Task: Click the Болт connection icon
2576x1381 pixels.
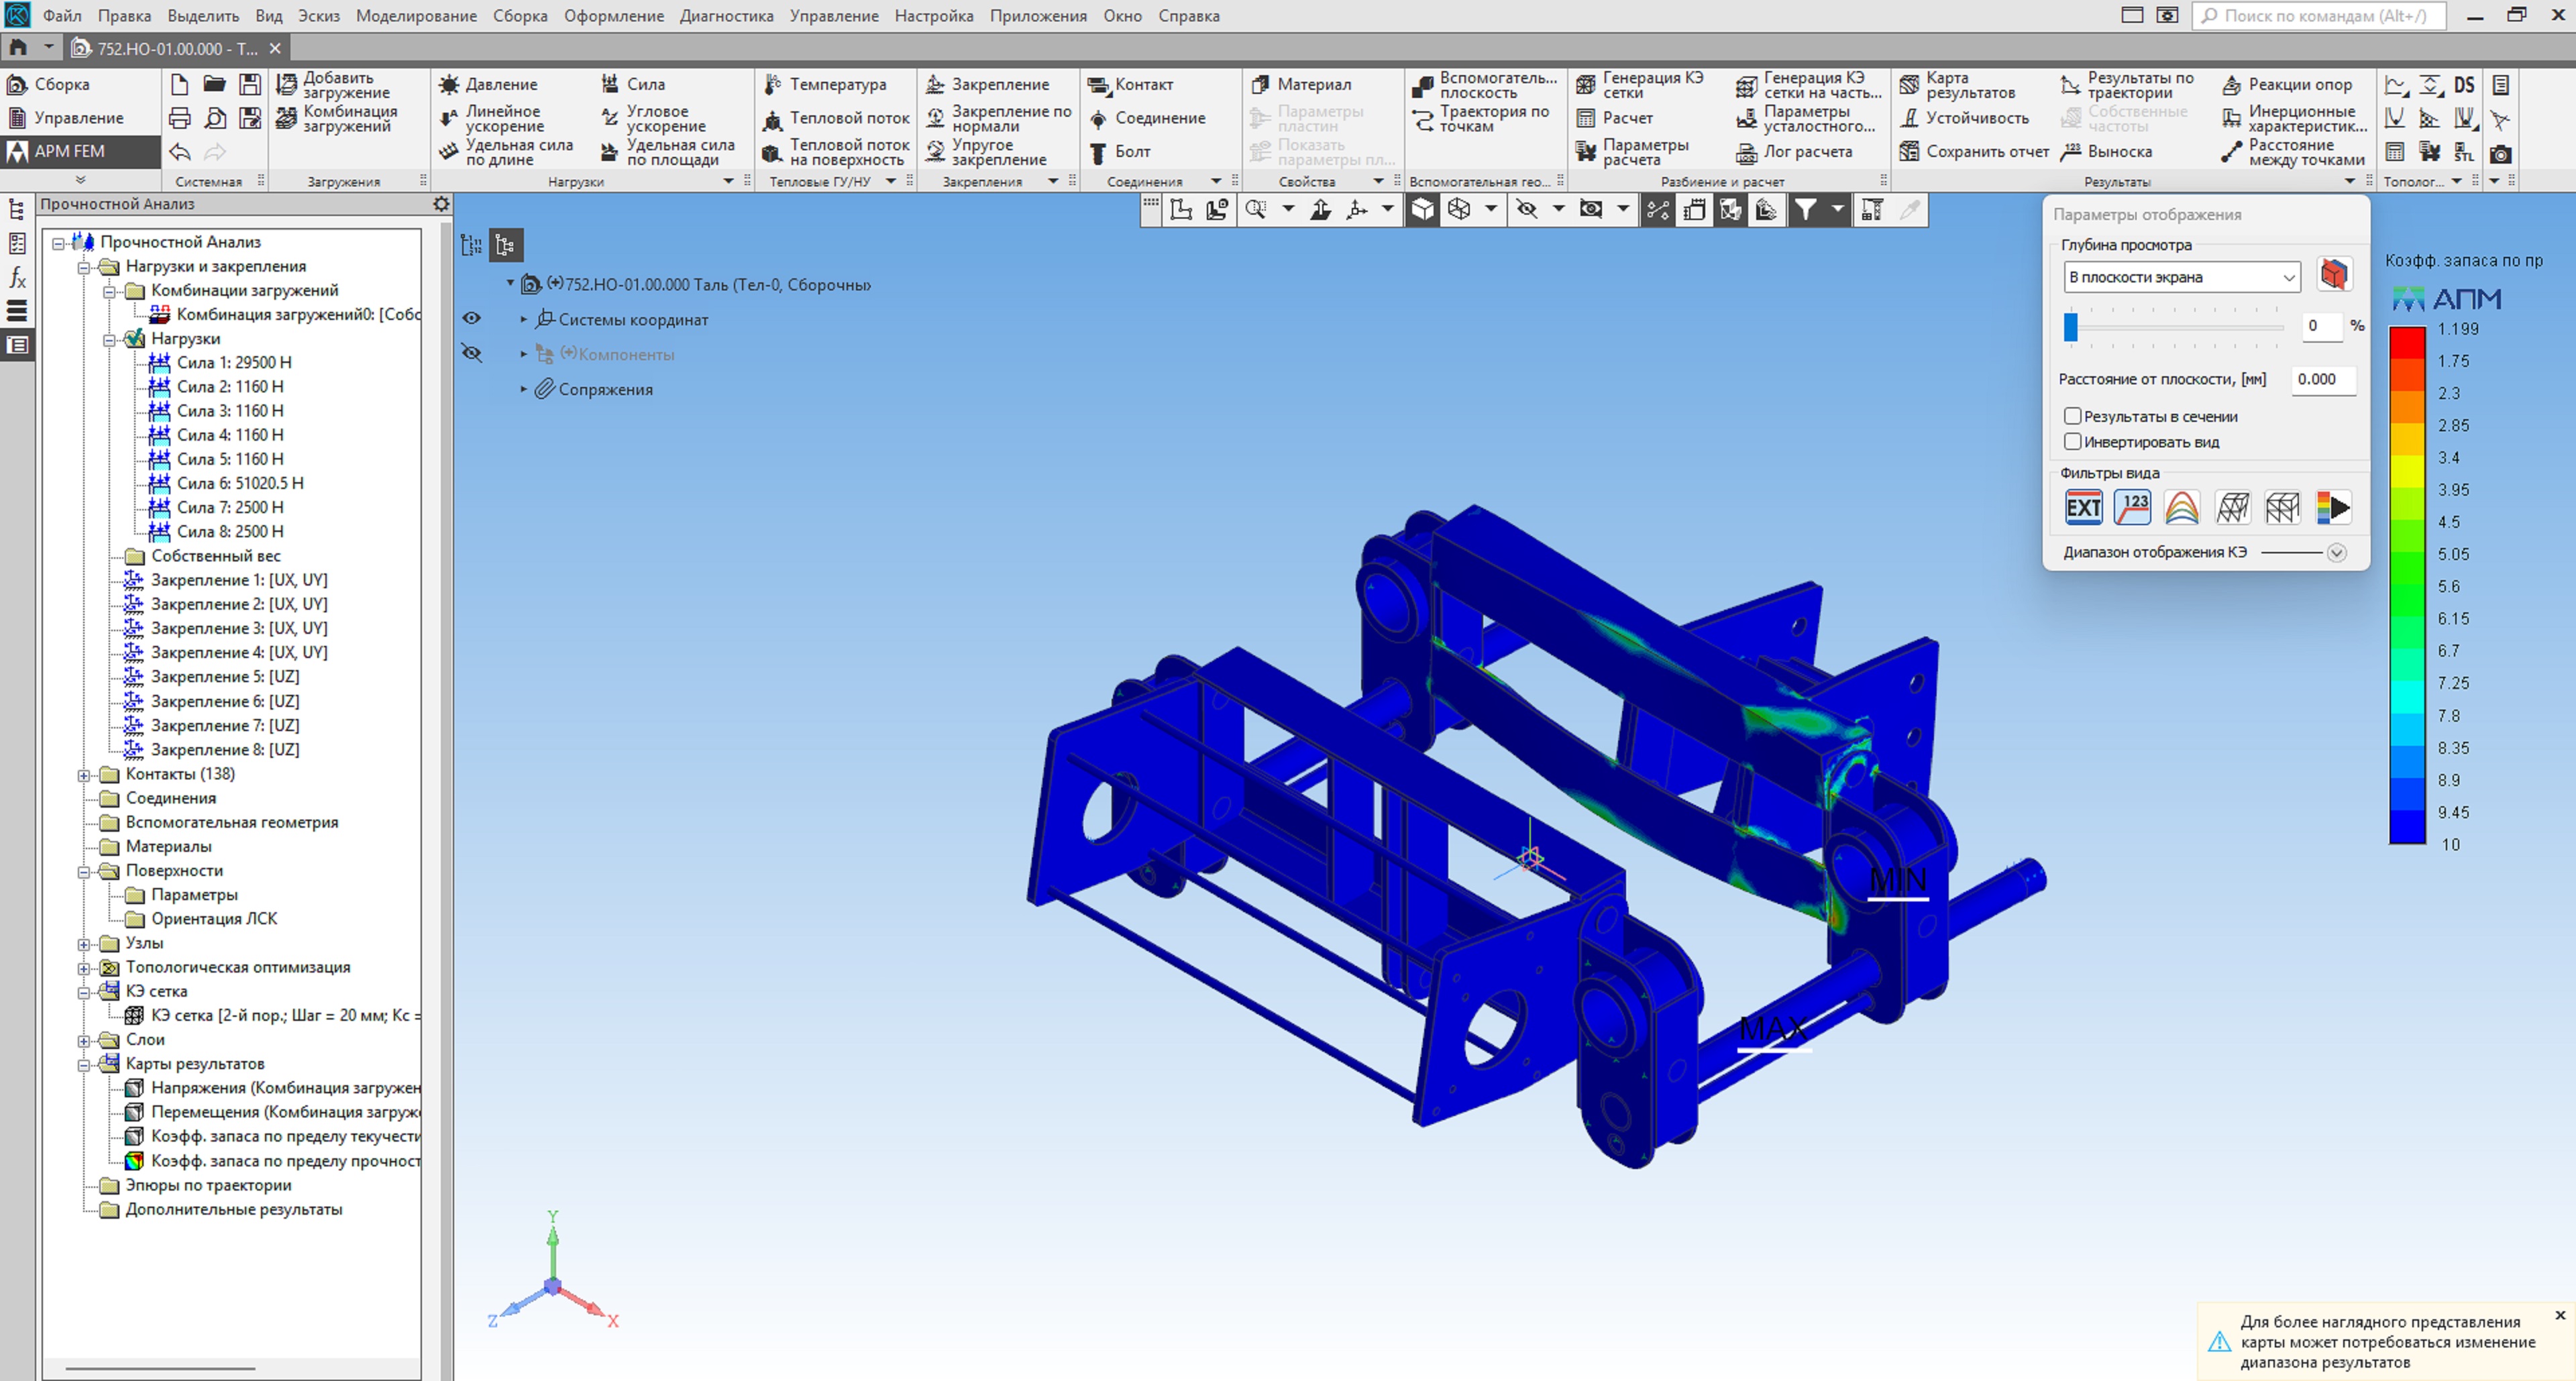Action: pos(1098,152)
